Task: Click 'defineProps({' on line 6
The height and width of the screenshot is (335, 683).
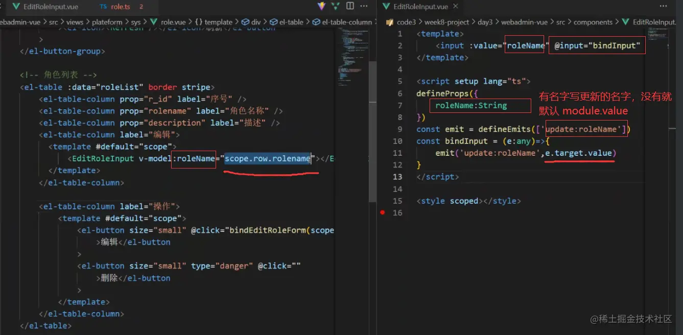Action: coord(447,93)
